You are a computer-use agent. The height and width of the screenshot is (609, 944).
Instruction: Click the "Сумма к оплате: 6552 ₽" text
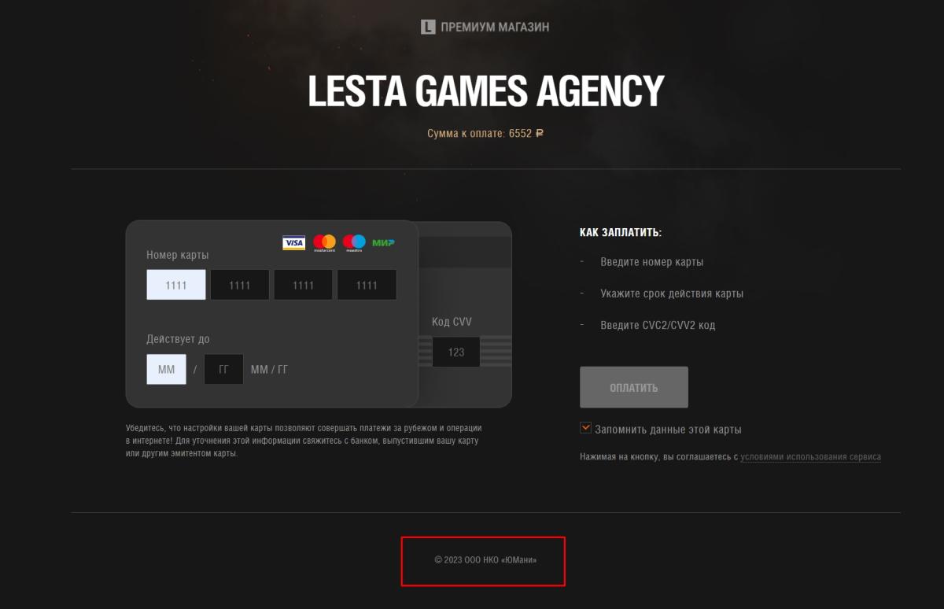click(x=485, y=134)
